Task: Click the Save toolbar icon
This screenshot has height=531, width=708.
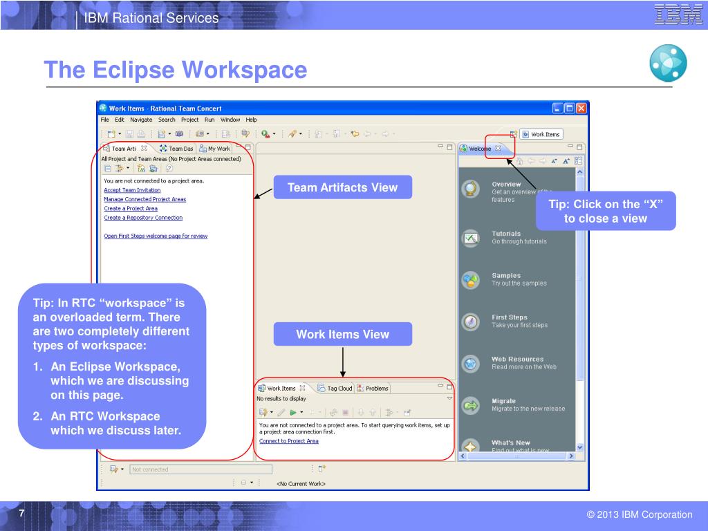Action: [129, 133]
